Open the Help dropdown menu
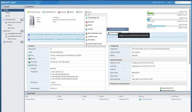This screenshot has height=112, width=192. click(170, 2)
